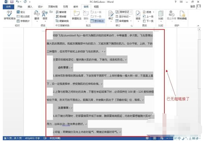Undo last action in quick access toolbar
This screenshot has height=145, width=210.
(x=17, y=2)
